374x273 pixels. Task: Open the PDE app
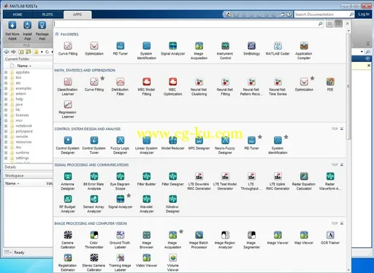tap(330, 84)
